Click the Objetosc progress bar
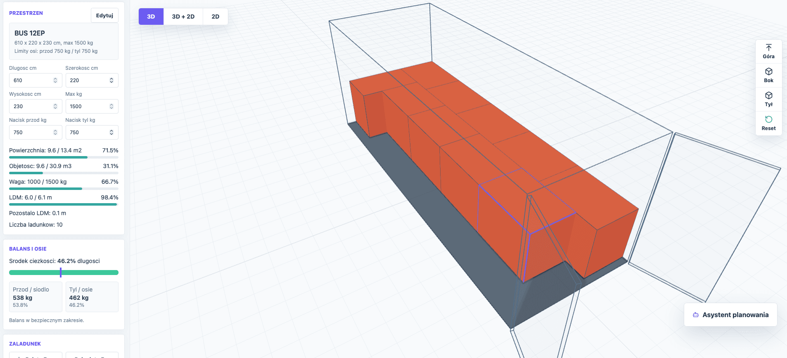This screenshot has width=787, height=358. 64,173
